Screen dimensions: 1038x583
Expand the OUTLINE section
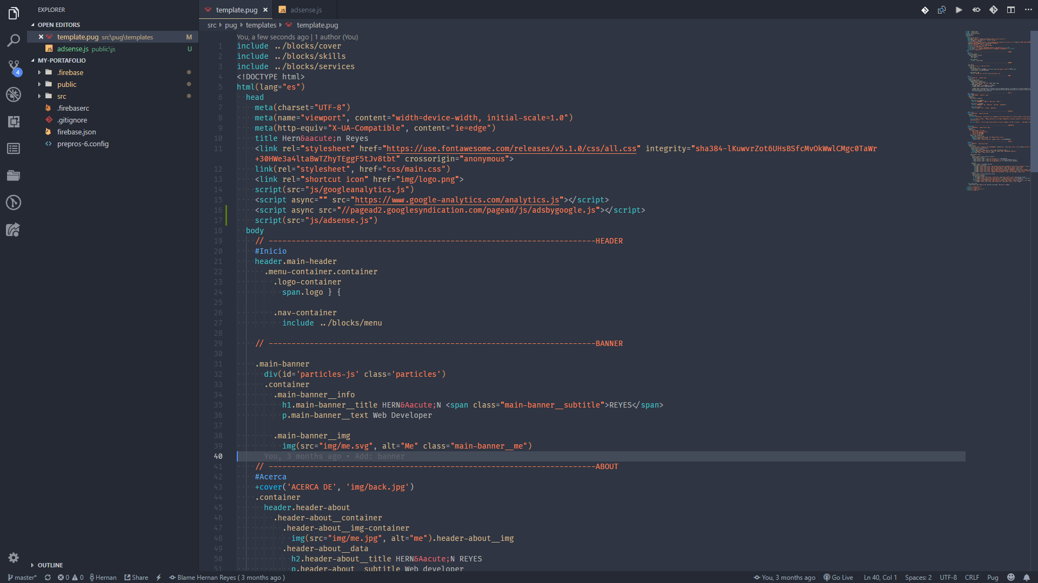tap(50, 565)
